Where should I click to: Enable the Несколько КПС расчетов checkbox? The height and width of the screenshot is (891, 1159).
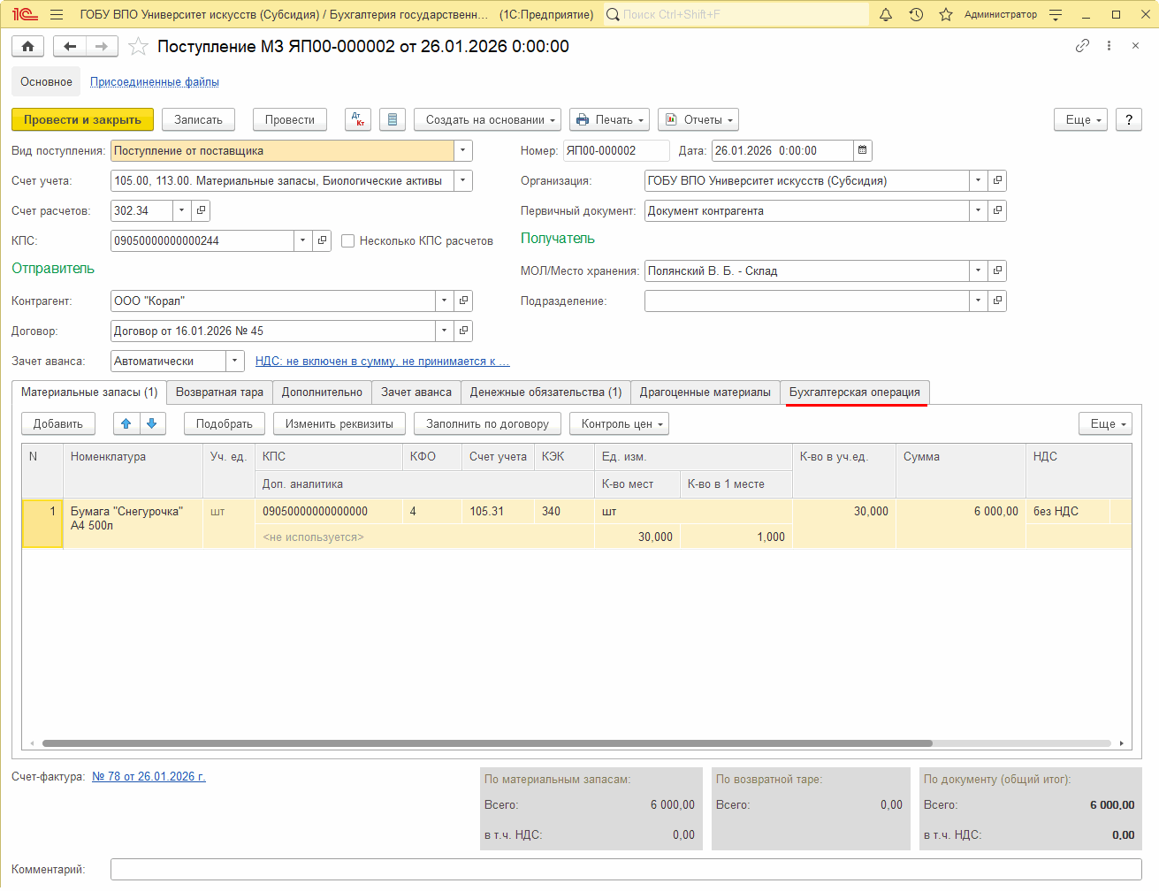point(348,241)
